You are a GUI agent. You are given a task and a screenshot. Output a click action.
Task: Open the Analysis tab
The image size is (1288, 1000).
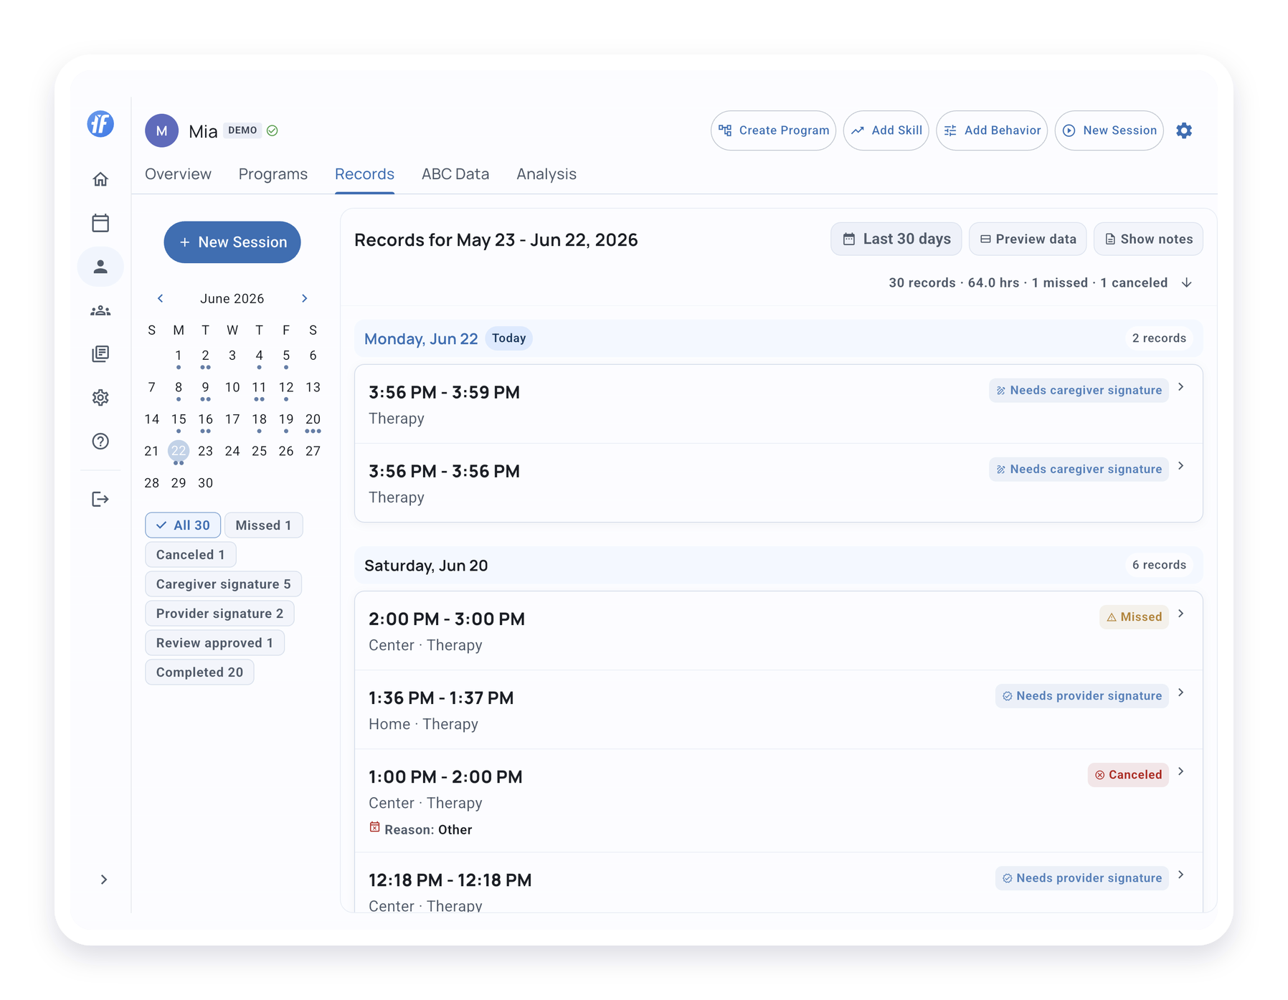pos(546,174)
